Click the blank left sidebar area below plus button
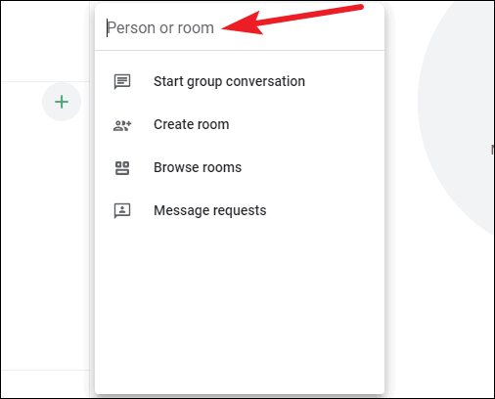This screenshot has height=399, width=495. (x=45, y=244)
